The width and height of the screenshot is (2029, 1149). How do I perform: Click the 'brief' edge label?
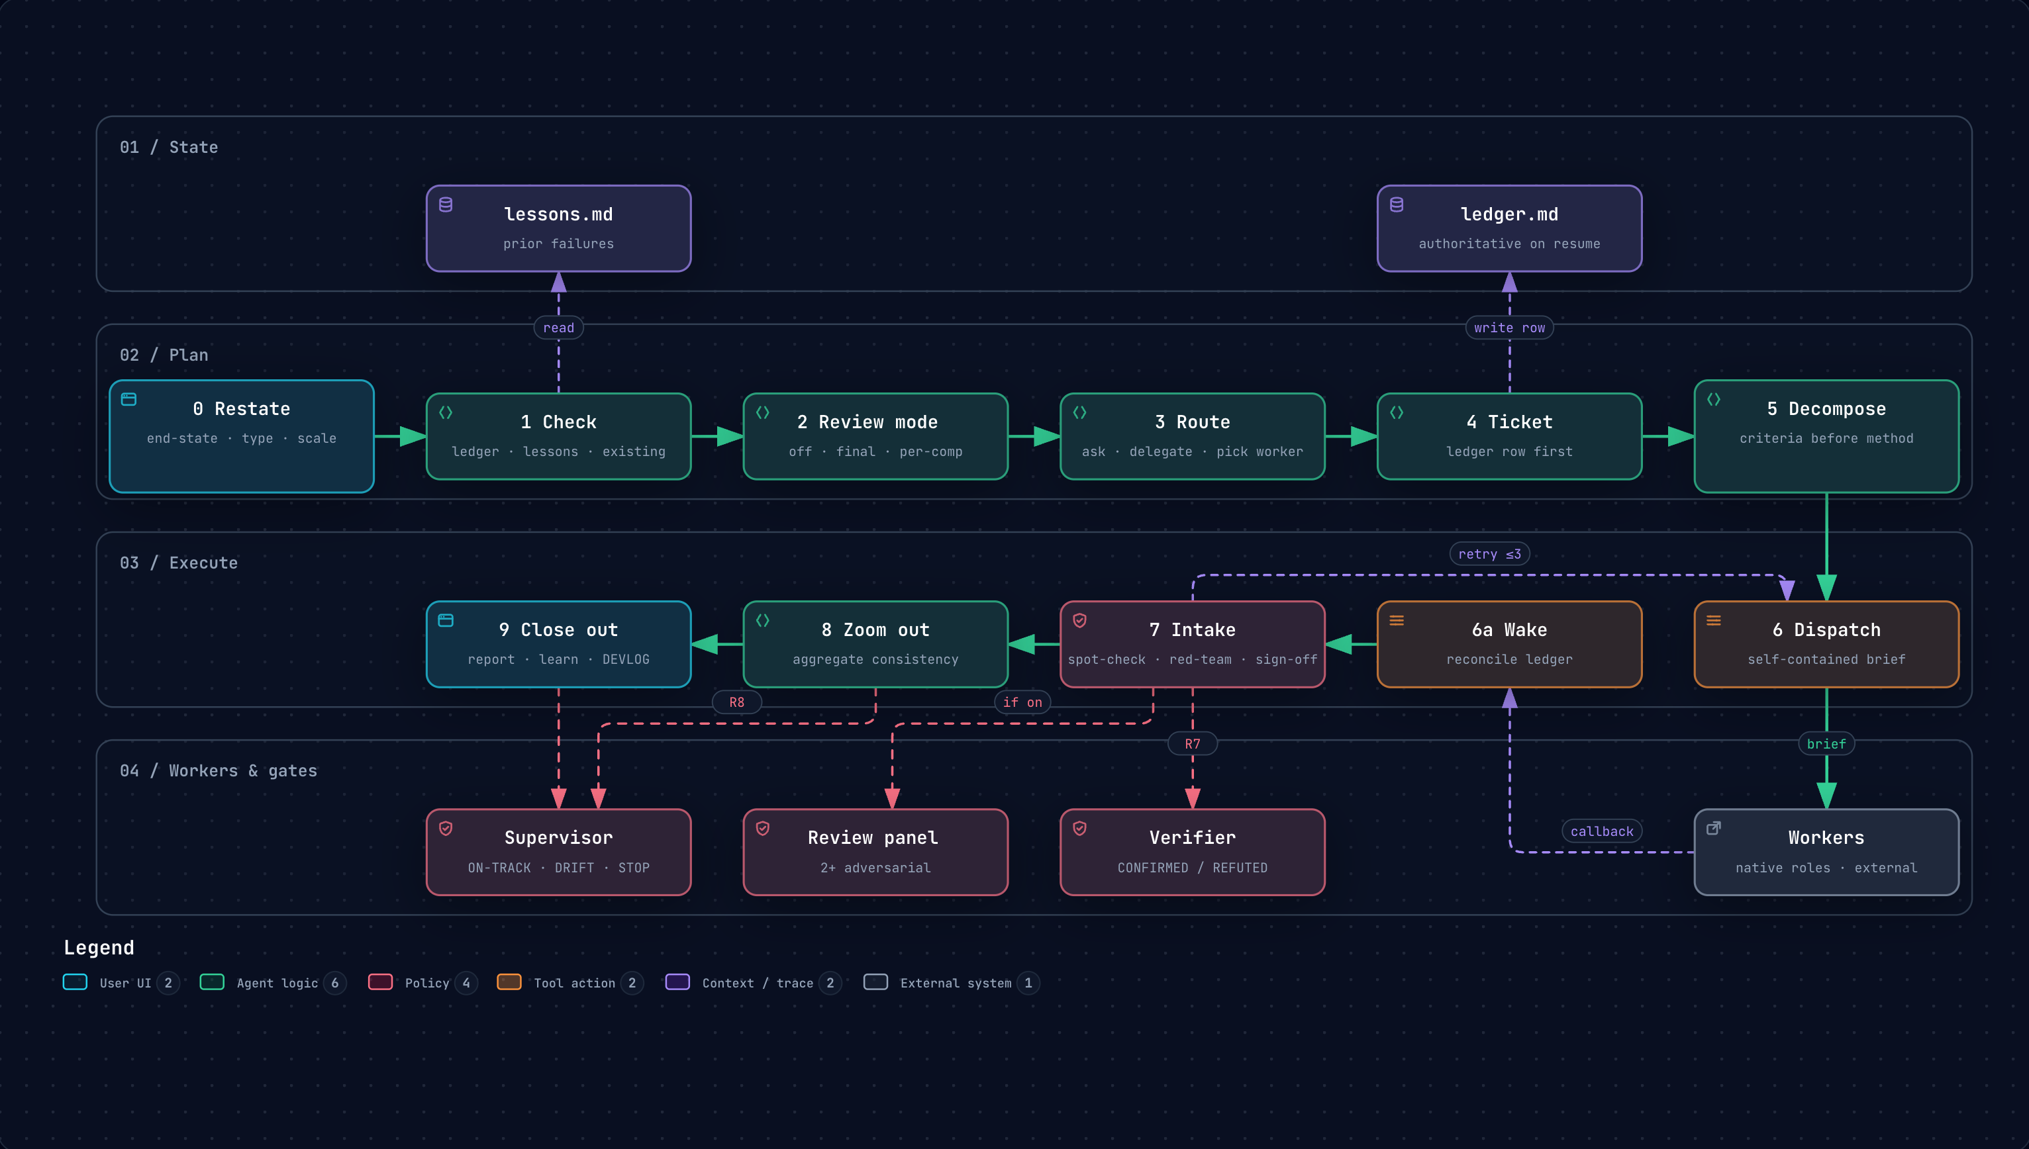point(1826,743)
